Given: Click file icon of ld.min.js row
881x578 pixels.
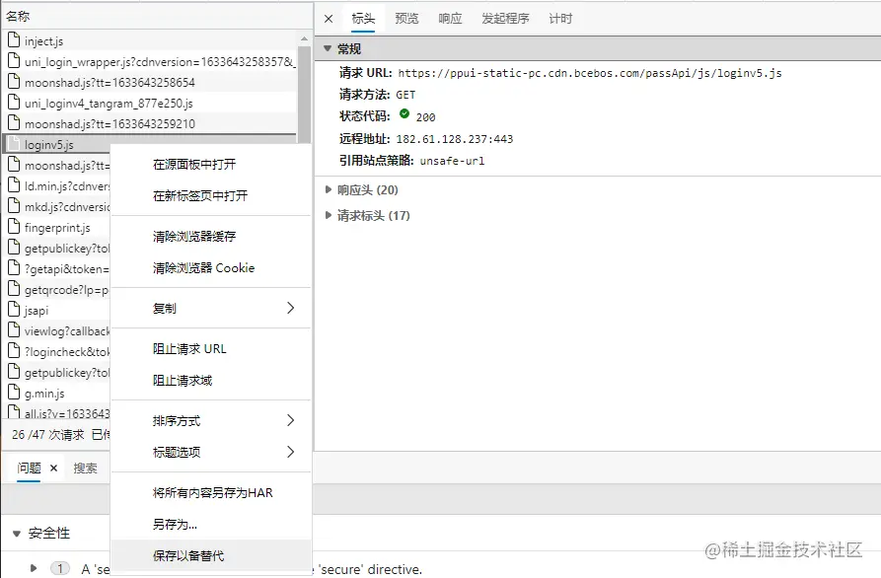Looking at the screenshot, I should (x=14, y=184).
